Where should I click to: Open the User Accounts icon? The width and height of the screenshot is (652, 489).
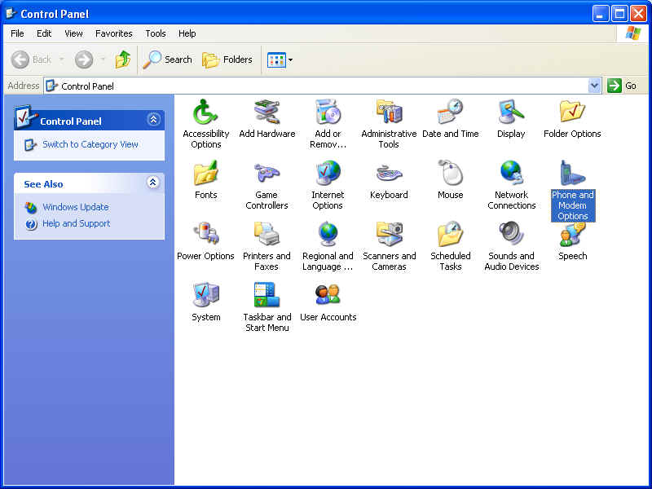pyautogui.click(x=328, y=295)
